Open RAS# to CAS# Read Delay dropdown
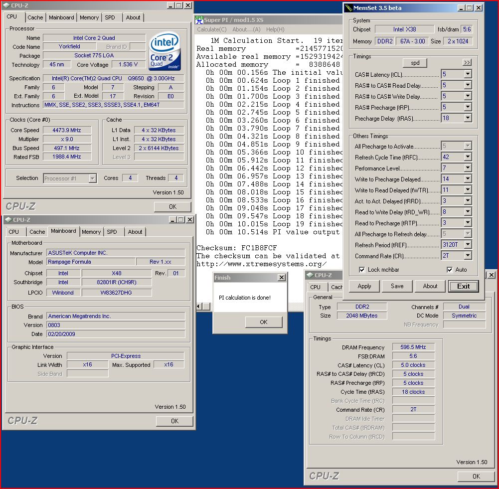 coord(468,85)
